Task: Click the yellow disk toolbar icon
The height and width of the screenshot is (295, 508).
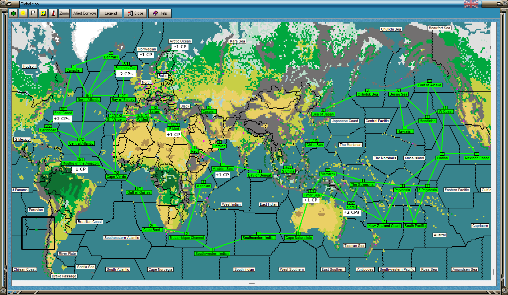Action: (43, 13)
